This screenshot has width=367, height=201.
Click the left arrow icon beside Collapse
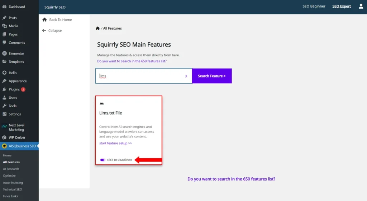(44, 31)
